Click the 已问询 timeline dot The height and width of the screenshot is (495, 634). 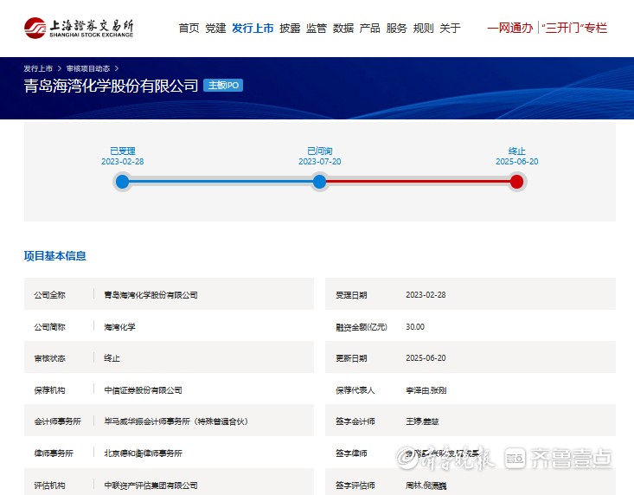[x=319, y=182]
